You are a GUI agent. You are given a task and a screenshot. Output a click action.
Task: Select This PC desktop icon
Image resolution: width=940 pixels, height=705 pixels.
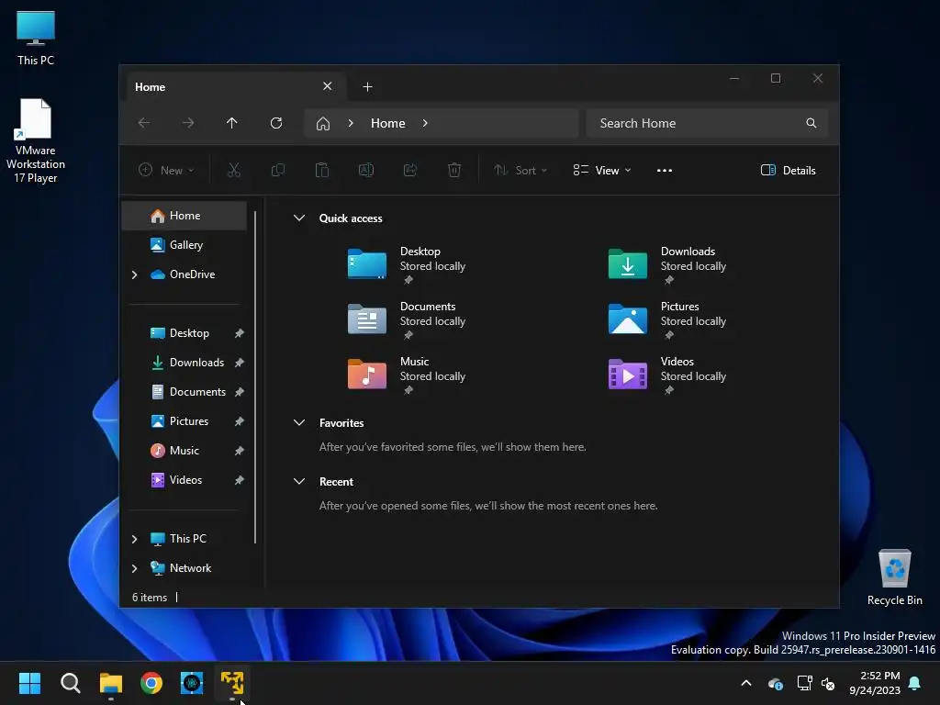click(36, 38)
